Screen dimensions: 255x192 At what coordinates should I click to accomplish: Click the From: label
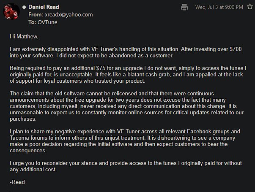[36, 15]
